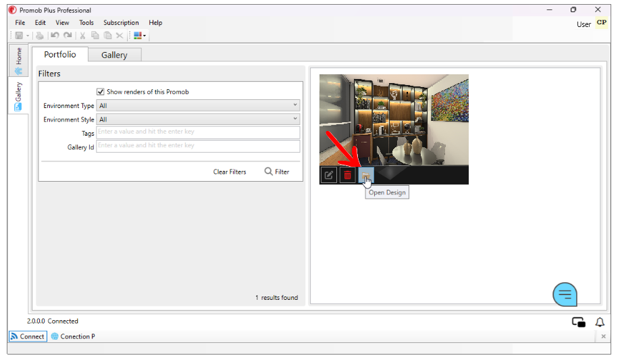The width and height of the screenshot is (618, 364).
Task: Open the Edit menu
Action: 41,22
